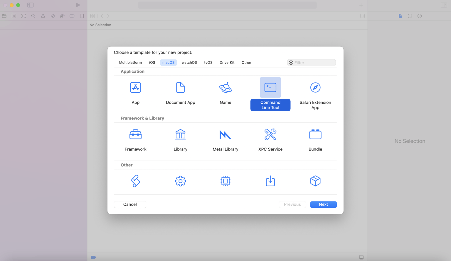Select the Document App template

pos(181,93)
